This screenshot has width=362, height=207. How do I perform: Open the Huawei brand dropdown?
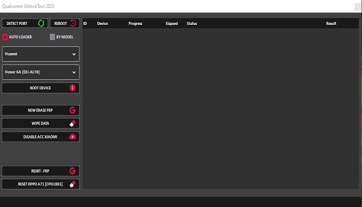[41, 54]
